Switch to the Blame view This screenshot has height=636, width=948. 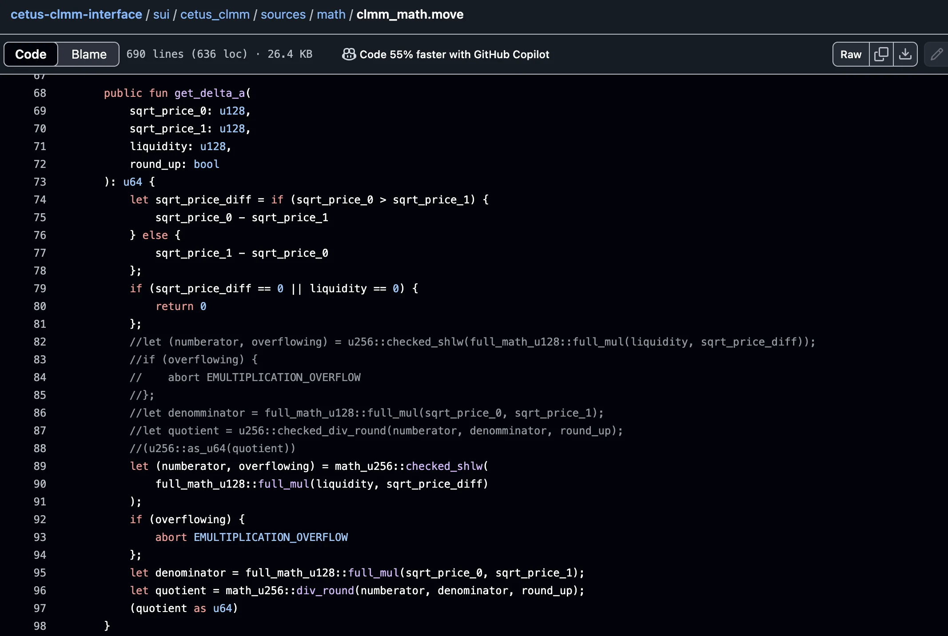point(89,54)
